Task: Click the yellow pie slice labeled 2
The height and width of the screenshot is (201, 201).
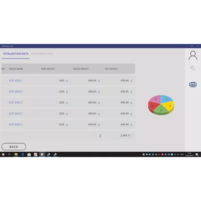Action: click(170, 105)
